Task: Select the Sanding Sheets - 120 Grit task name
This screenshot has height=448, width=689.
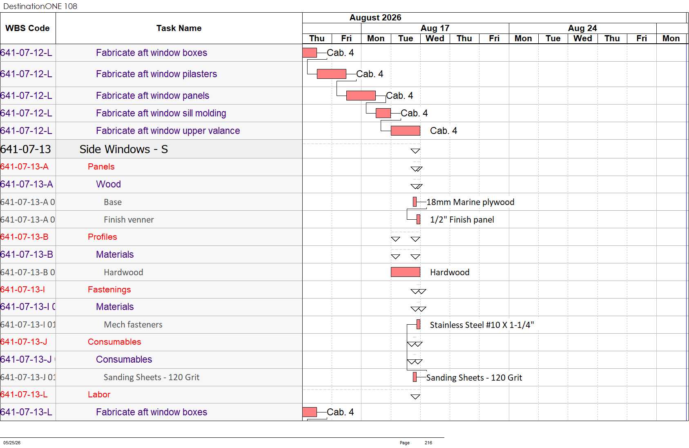Action: coord(152,377)
